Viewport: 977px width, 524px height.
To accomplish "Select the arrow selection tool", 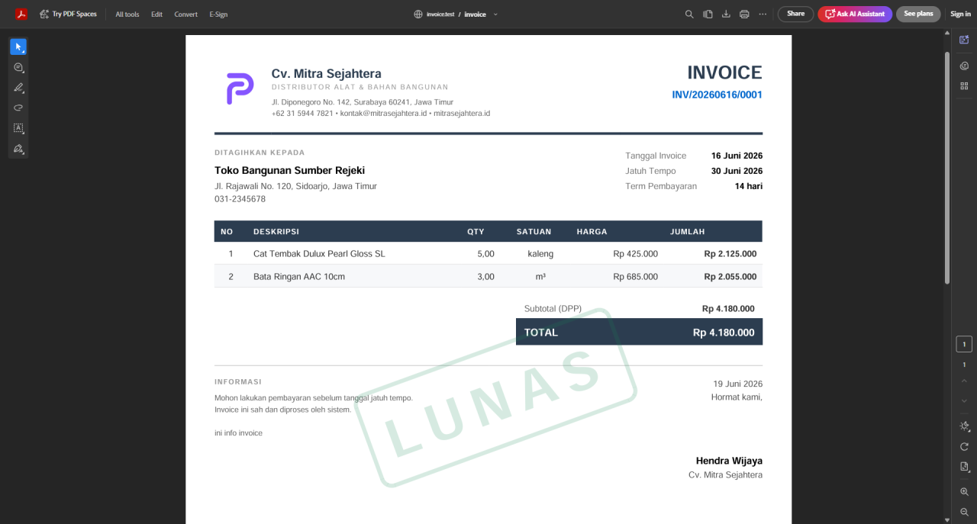I will [18, 47].
